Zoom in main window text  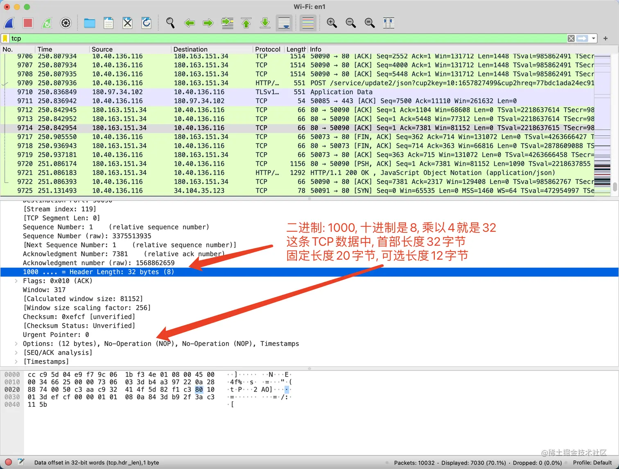(x=332, y=23)
